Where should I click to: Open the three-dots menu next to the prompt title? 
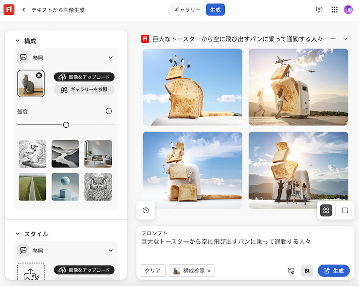[x=333, y=39]
